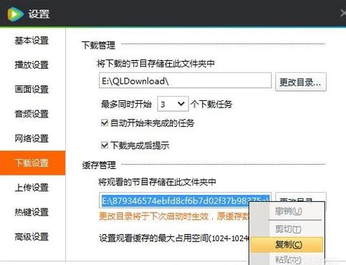The height and width of the screenshot is (265, 346).
Task: Select 粘贴(P) from context menu
Action: click(x=288, y=259)
